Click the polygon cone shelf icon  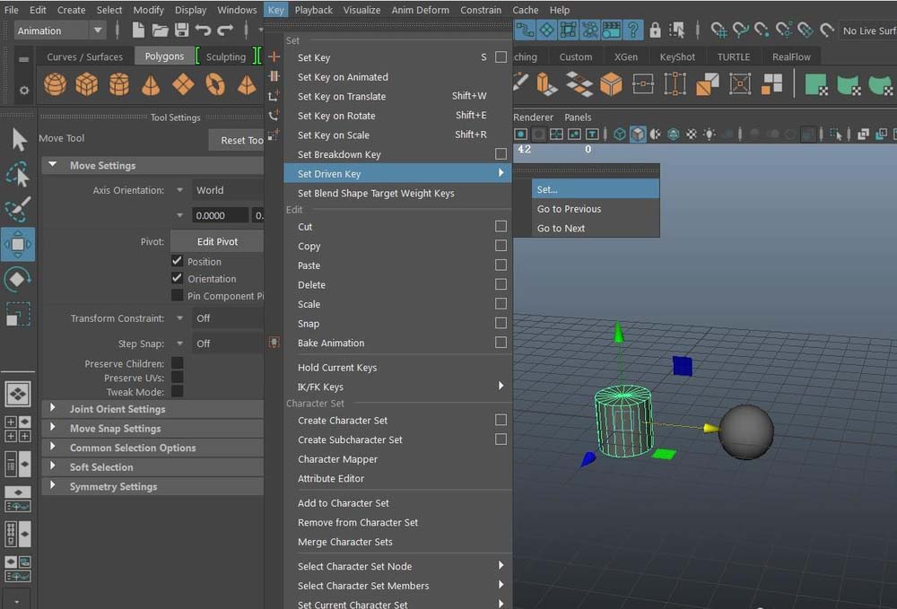pos(152,85)
